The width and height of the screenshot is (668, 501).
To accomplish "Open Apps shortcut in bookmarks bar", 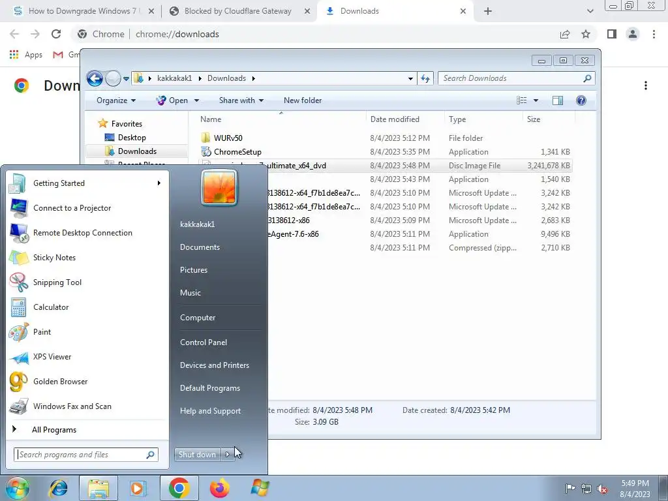I will [26, 55].
